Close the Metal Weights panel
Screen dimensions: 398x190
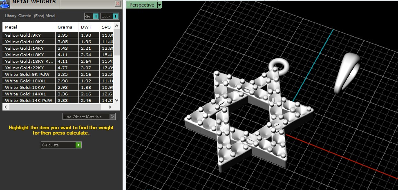[118, 3]
